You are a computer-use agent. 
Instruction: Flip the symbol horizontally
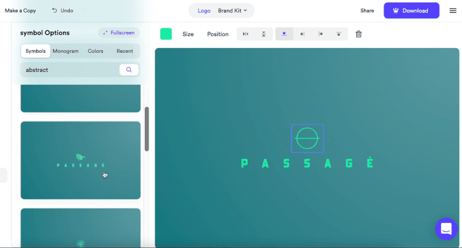click(x=245, y=34)
